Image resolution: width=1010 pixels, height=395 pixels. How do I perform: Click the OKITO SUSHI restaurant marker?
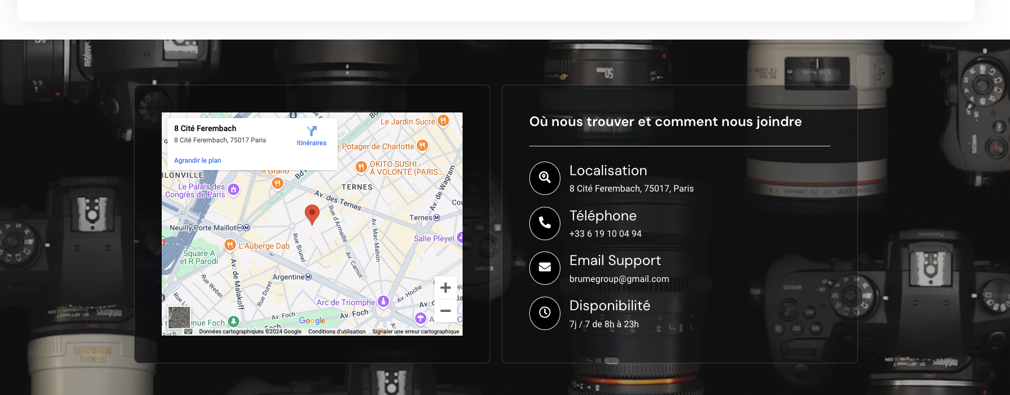pyautogui.click(x=361, y=167)
